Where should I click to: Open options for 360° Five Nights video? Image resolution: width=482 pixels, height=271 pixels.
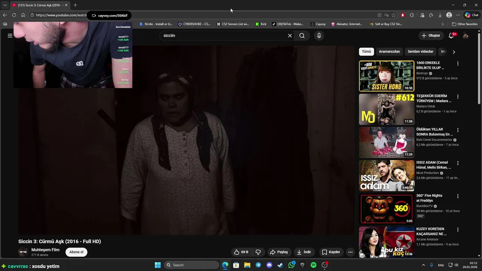[x=458, y=196]
